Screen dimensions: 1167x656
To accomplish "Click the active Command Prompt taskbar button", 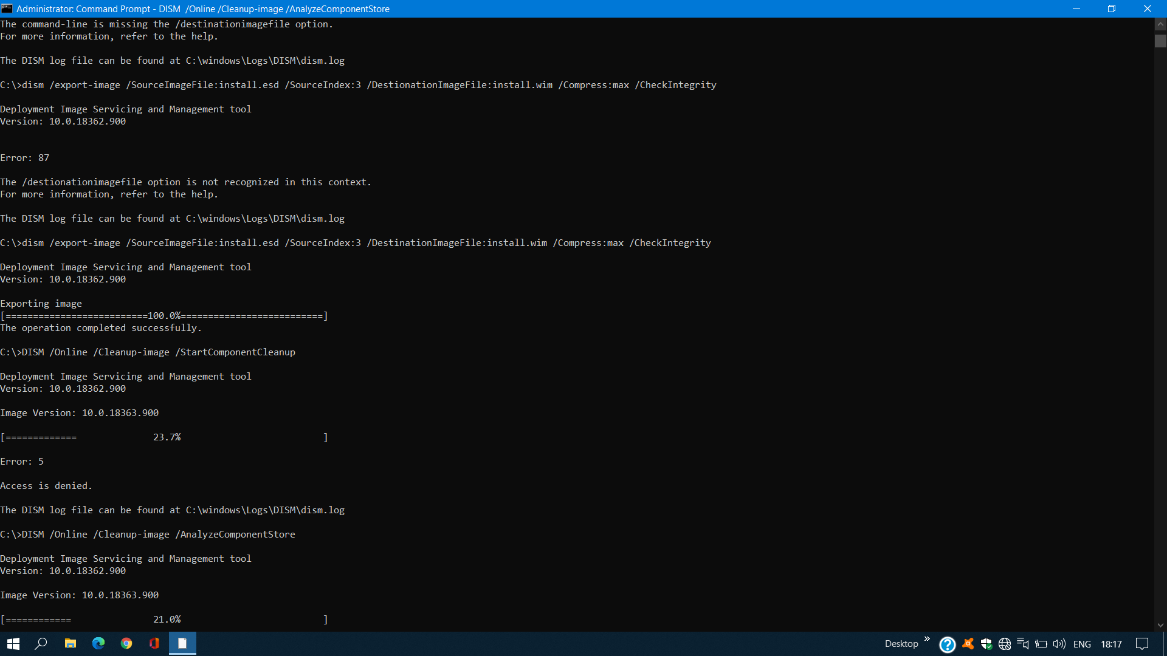I will point(182,643).
